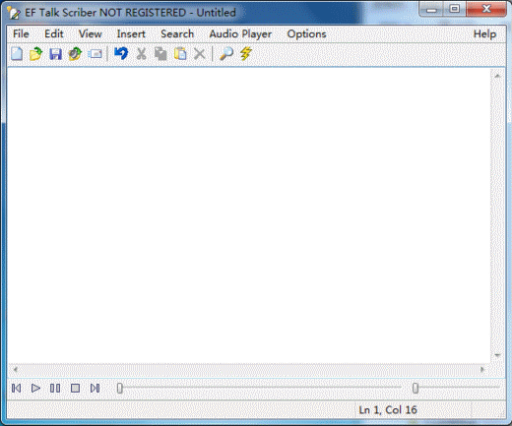
Task: Open the Audio Player menu
Action: pos(240,34)
